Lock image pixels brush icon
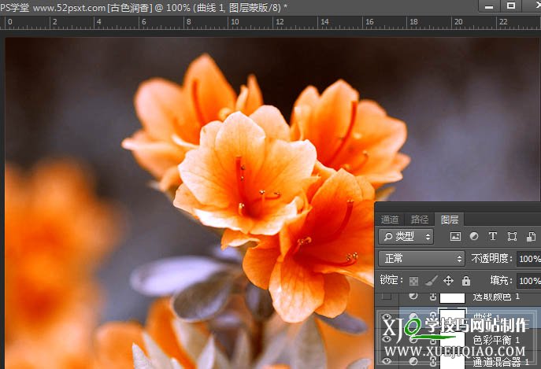The image size is (541, 369). click(x=431, y=280)
